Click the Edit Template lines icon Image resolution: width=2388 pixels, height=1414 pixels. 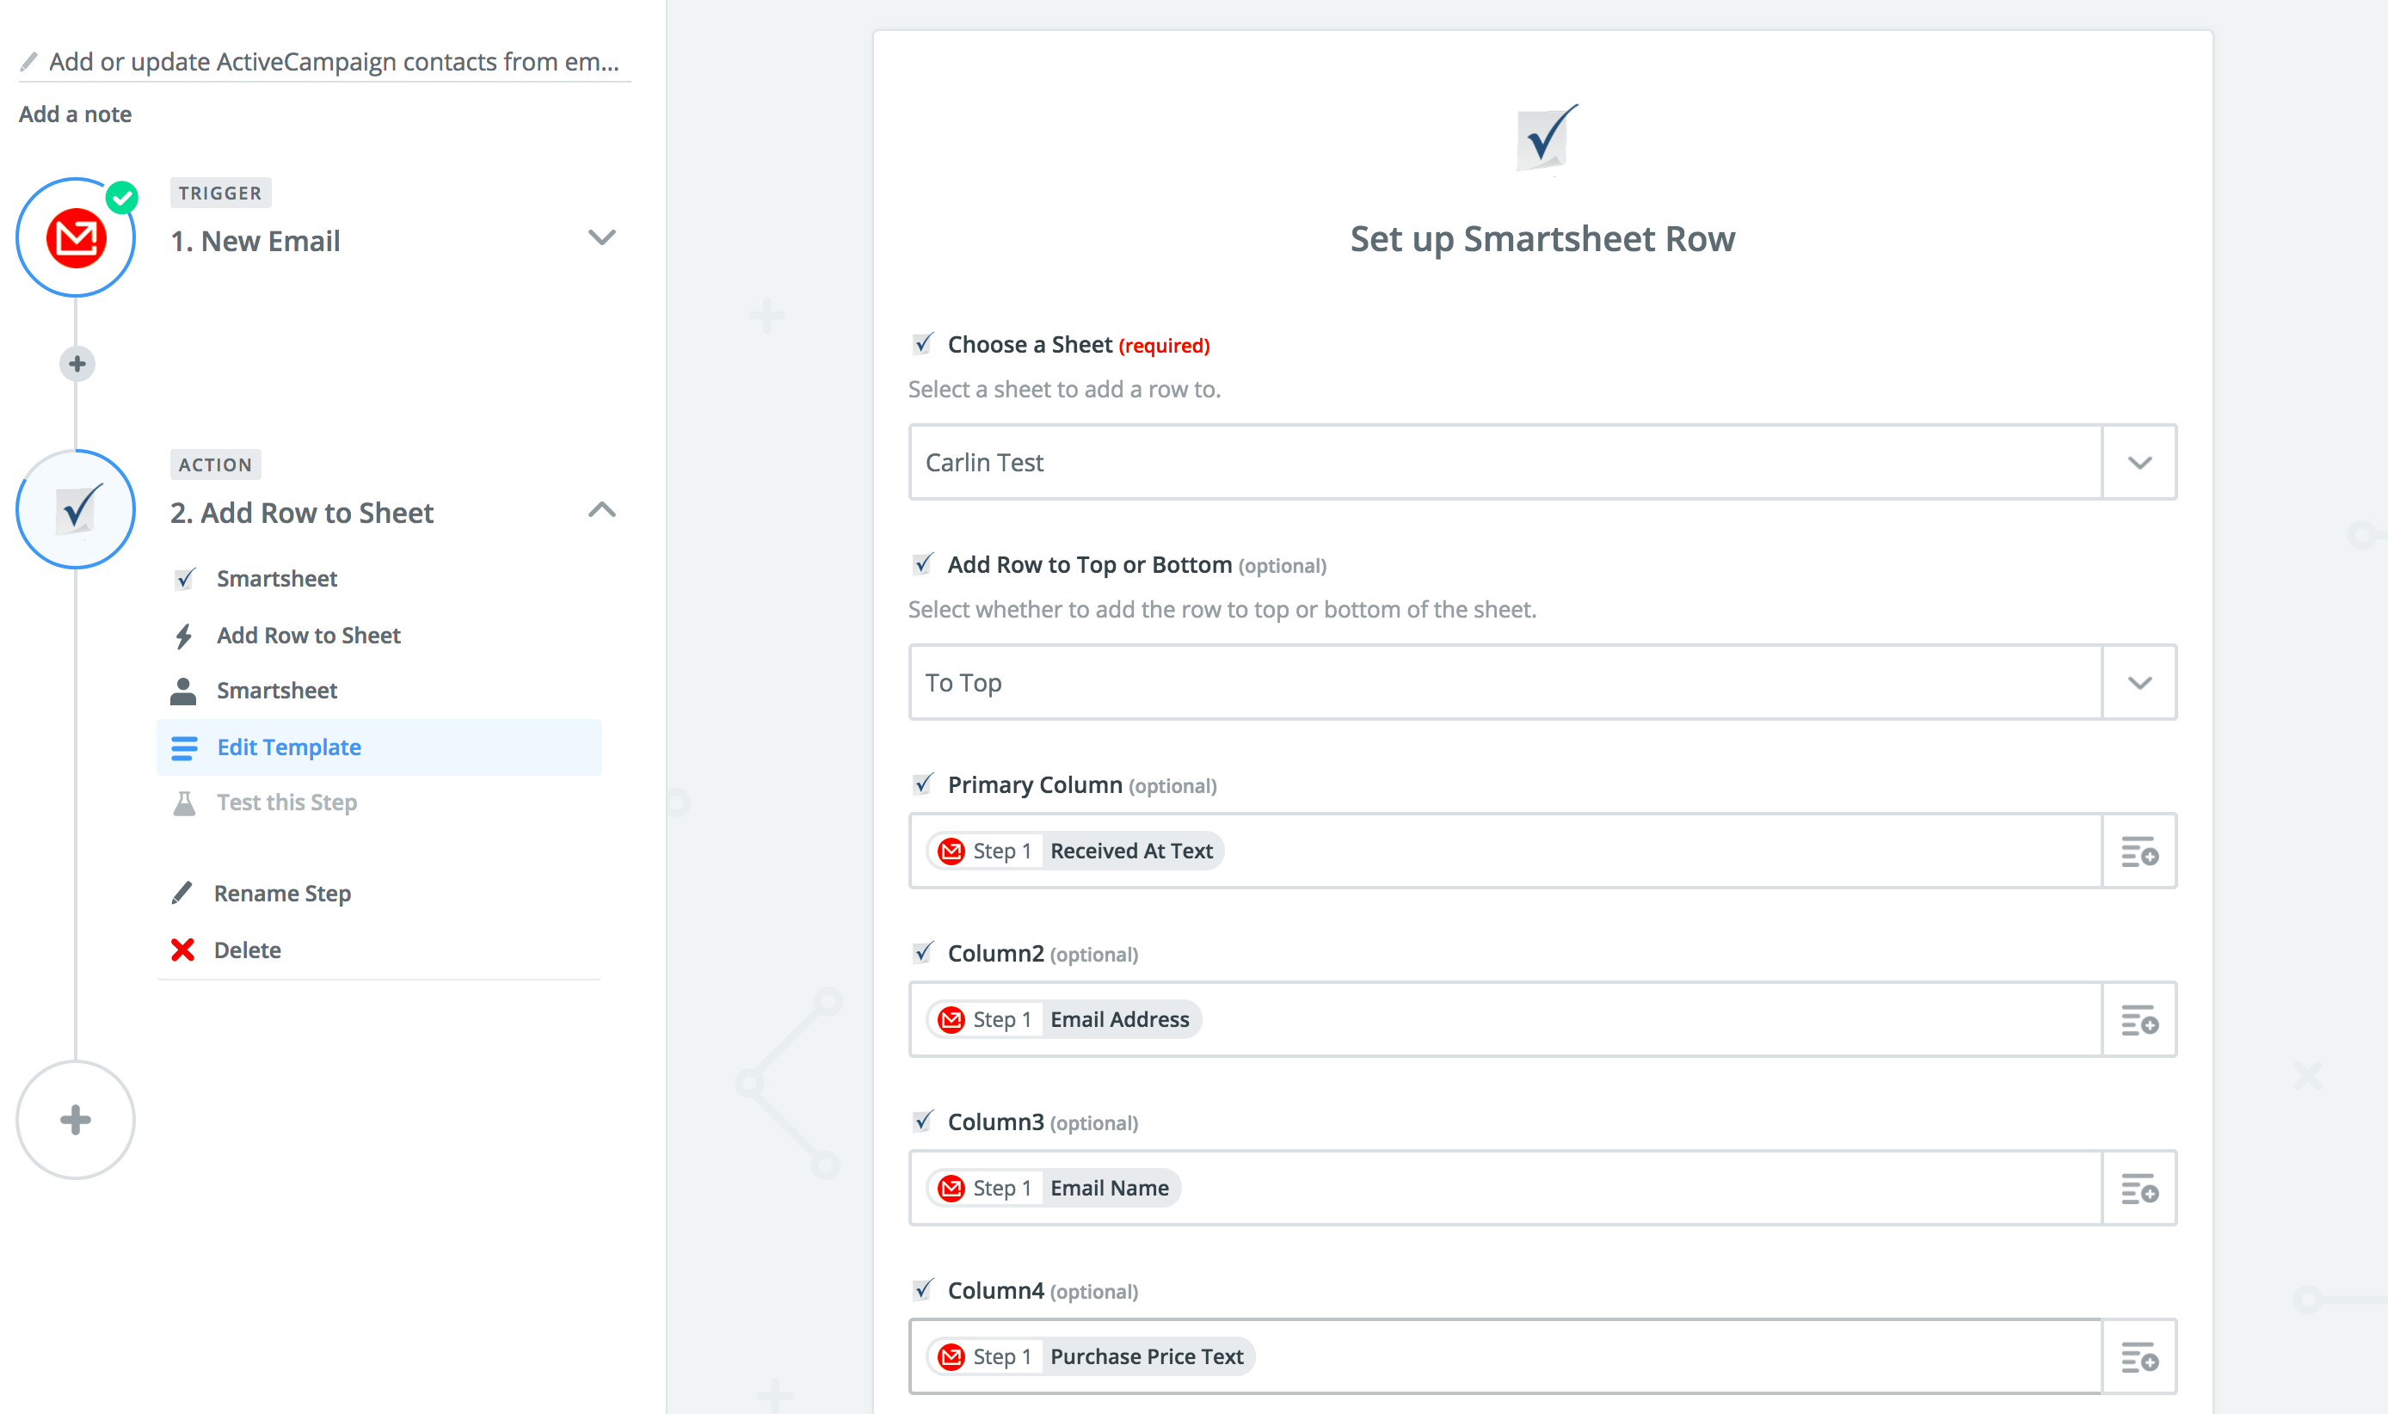(184, 748)
